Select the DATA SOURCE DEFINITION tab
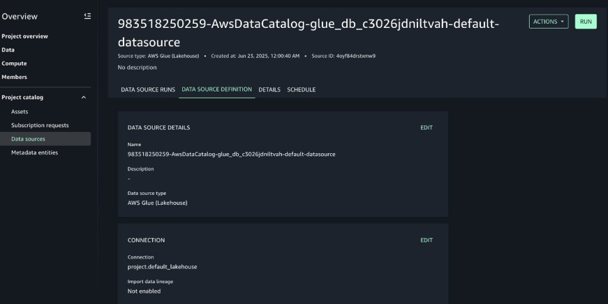This screenshot has height=304, width=608. 217,89
